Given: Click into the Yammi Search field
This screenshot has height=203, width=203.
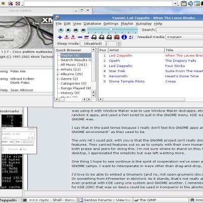Looking at the screenshot, I should 180,30.
